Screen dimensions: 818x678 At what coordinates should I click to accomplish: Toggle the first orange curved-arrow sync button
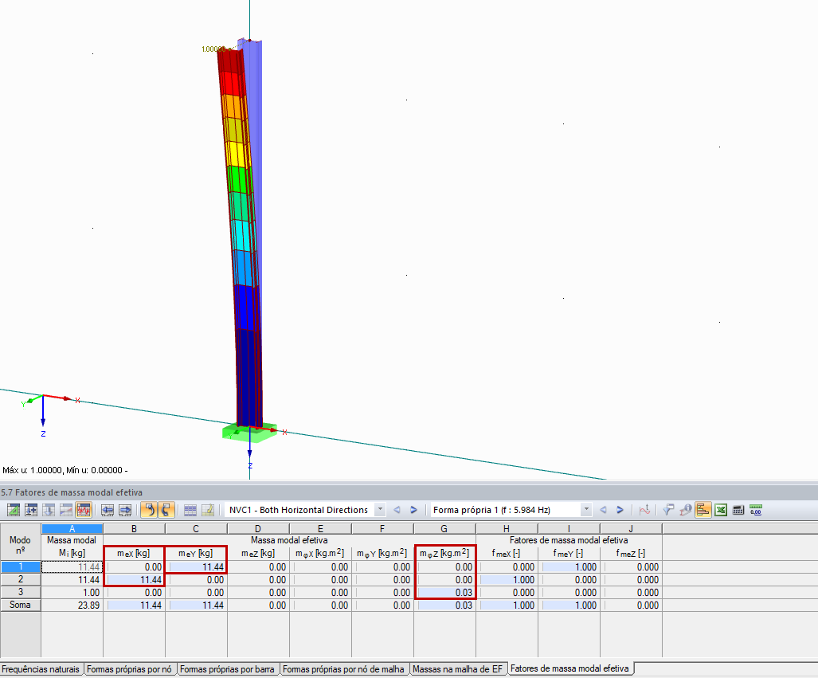pyautogui.click(x=149, y=510)
